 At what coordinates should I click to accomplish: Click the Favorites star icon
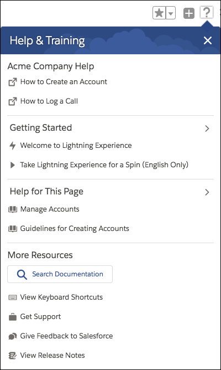(x=159, y=13)
